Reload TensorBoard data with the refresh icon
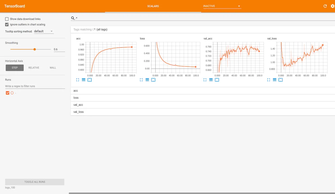The image size is (335, 194). pyautogui.click(x=325, y=6)
